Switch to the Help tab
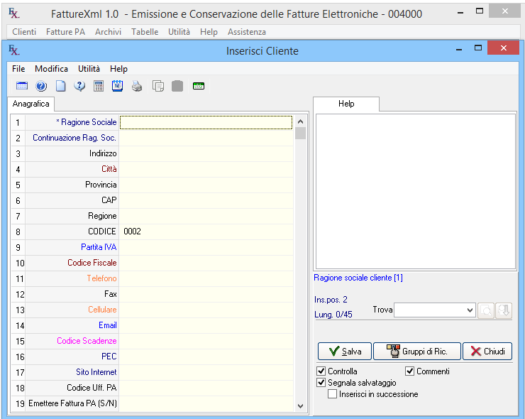Screen dimensions: 525x419 (346, 104)
